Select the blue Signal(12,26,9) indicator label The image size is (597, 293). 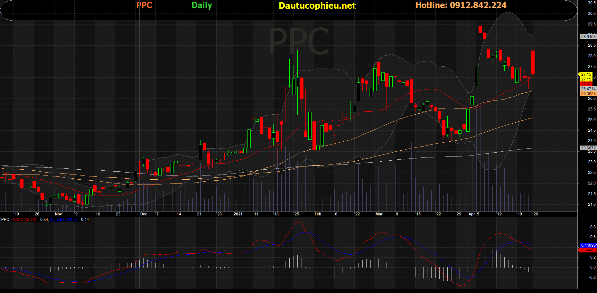pos(63,220)
